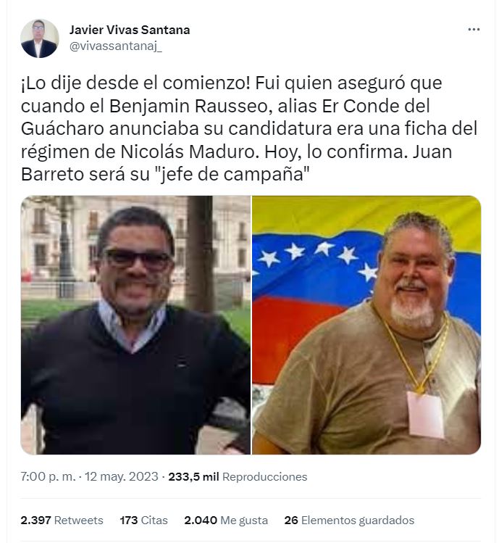Click Javier Vivas Santana's profile avatar
499x543 pixels.
(x=39, y=38)
